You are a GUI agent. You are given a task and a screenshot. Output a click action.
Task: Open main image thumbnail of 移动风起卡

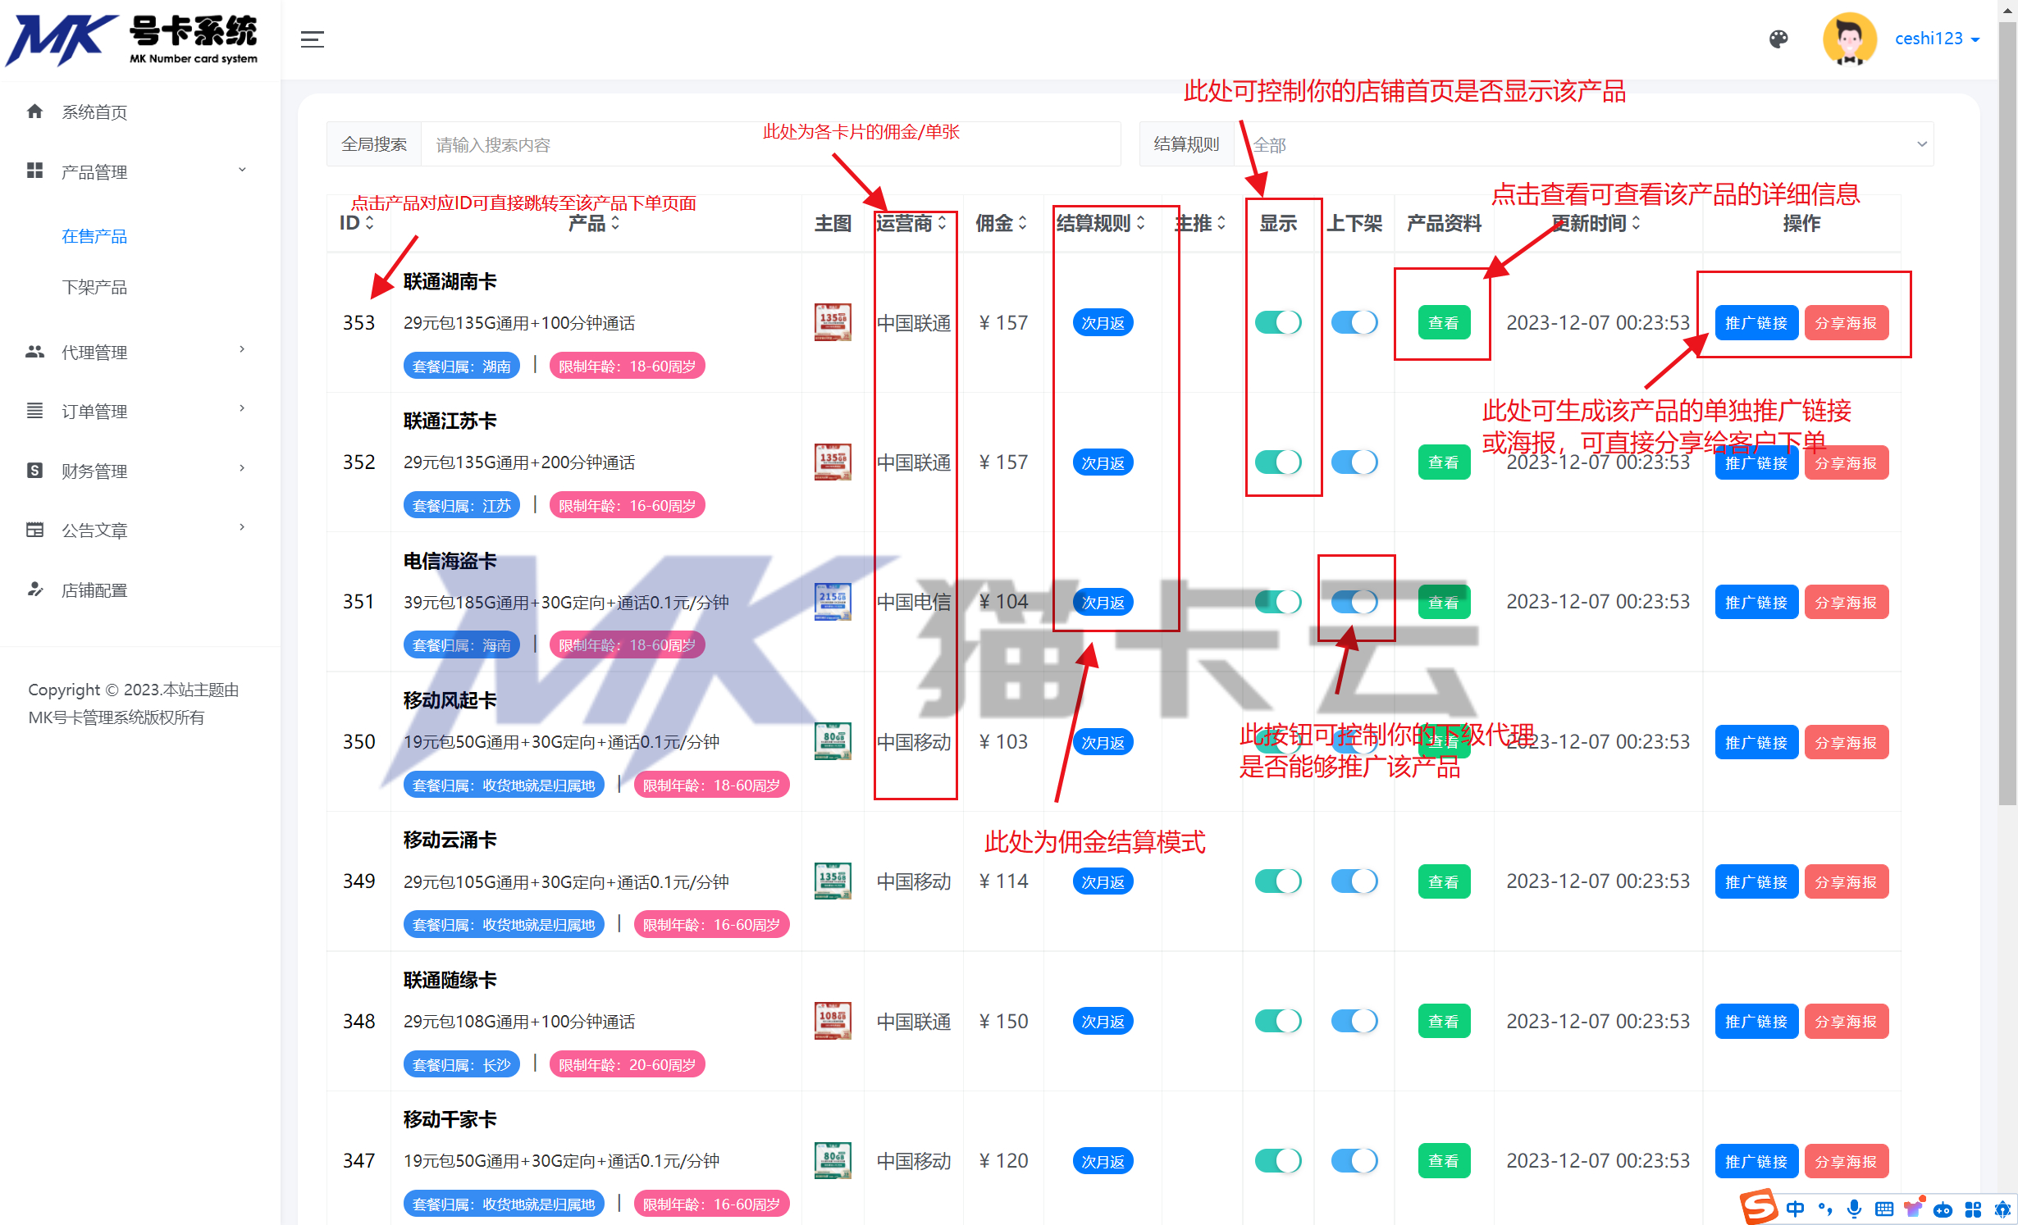pos(833,741)
